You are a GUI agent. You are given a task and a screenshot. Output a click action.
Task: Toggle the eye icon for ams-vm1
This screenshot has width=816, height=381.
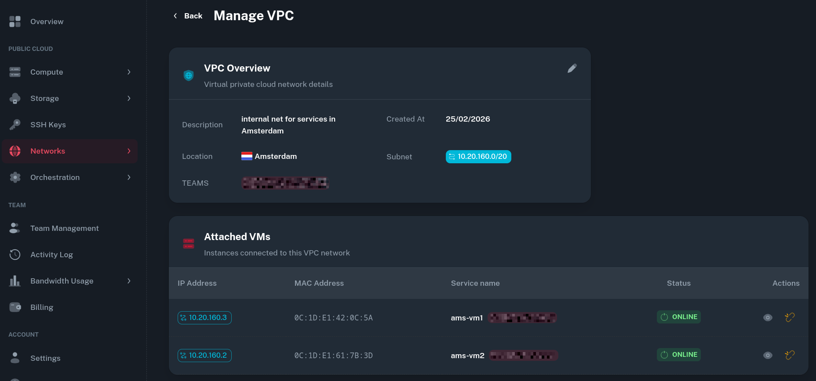point(768,317)
